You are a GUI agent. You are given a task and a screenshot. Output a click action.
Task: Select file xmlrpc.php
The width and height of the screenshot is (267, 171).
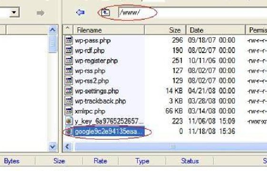[90, 111]
